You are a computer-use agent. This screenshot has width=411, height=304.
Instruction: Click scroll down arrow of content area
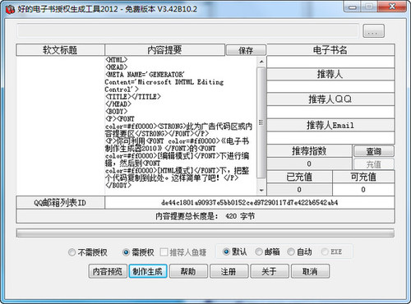click(261, 190)
